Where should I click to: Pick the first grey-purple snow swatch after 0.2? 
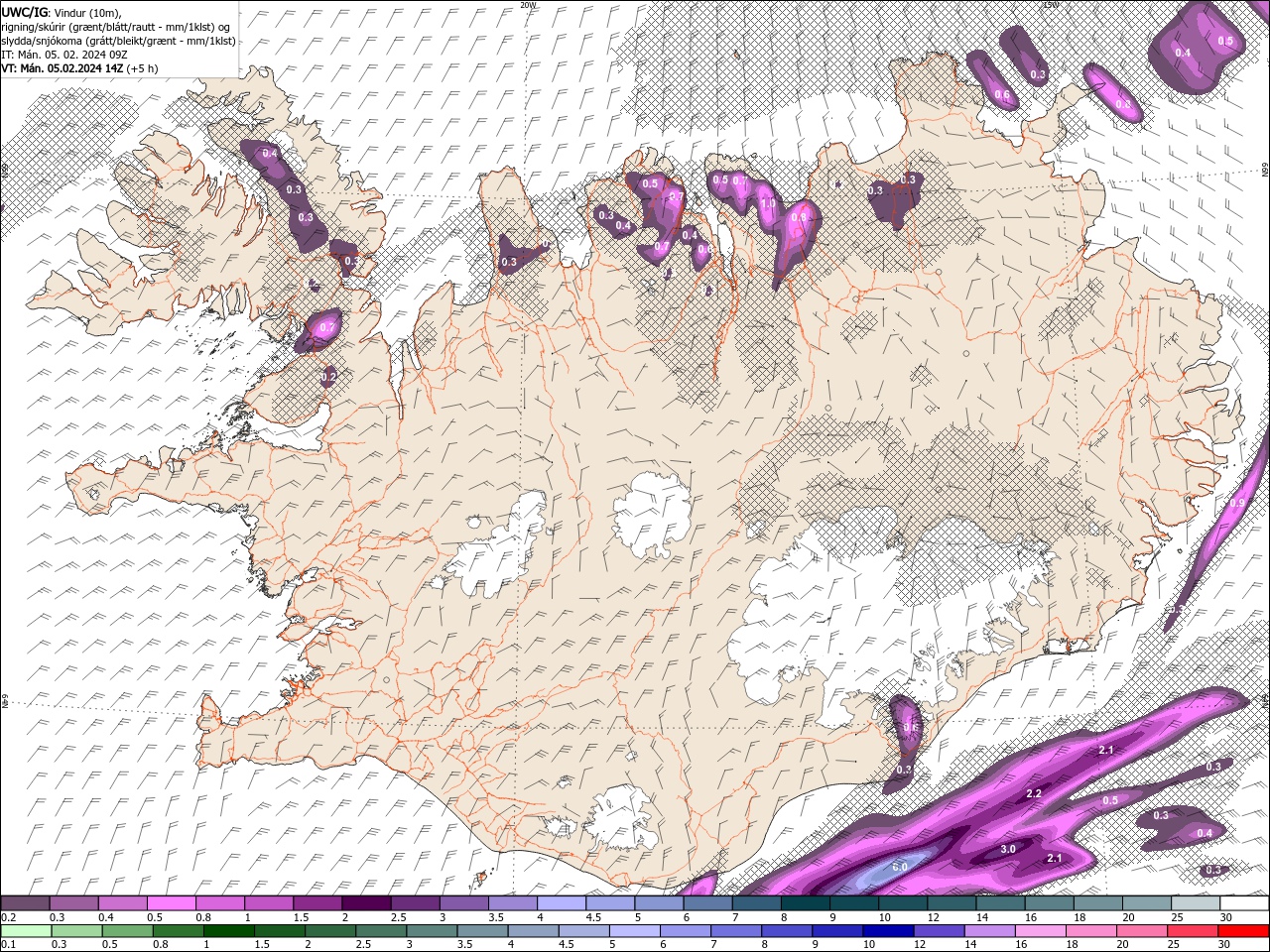click(25, 903)
